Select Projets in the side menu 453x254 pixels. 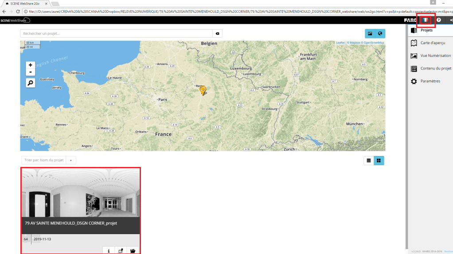click(x=426, y=30)
